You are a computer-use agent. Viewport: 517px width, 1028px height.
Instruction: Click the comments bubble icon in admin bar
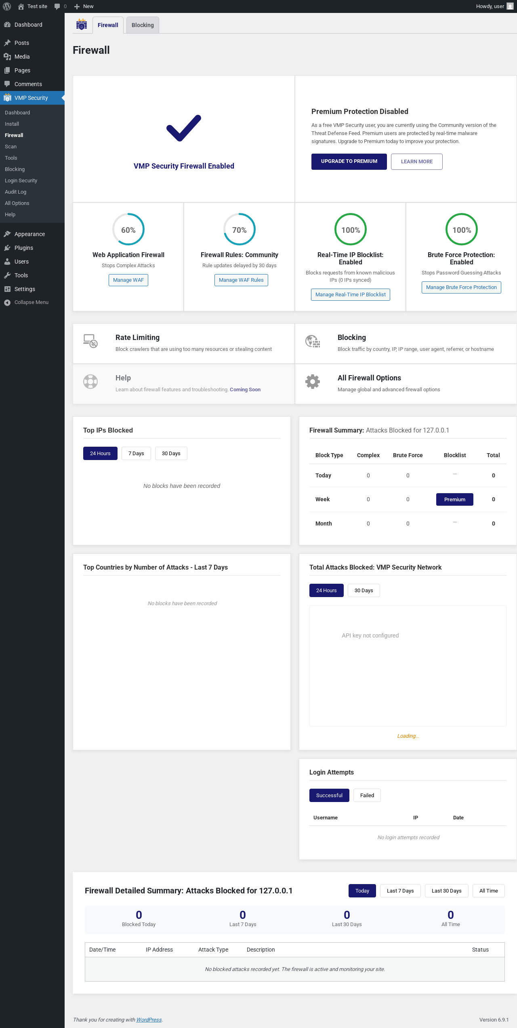(57, 6)
